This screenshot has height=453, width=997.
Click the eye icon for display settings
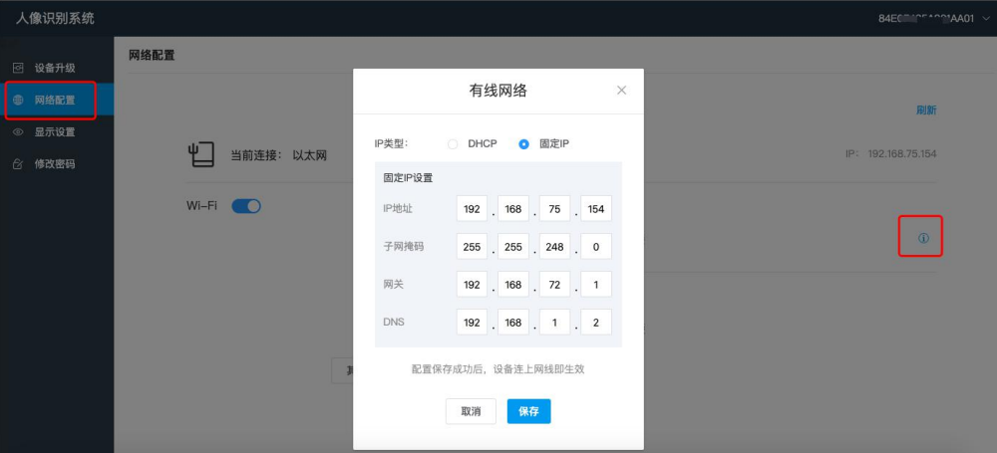click(x=18, y=132)
